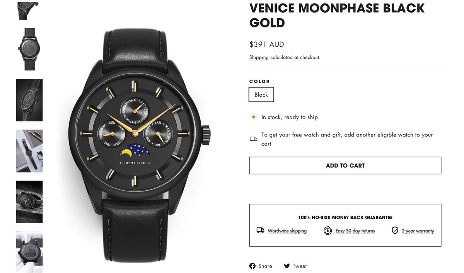The height and width of the screenshot is (273, 464).
Task: Select the Black color option
Action: click(261, 94)
